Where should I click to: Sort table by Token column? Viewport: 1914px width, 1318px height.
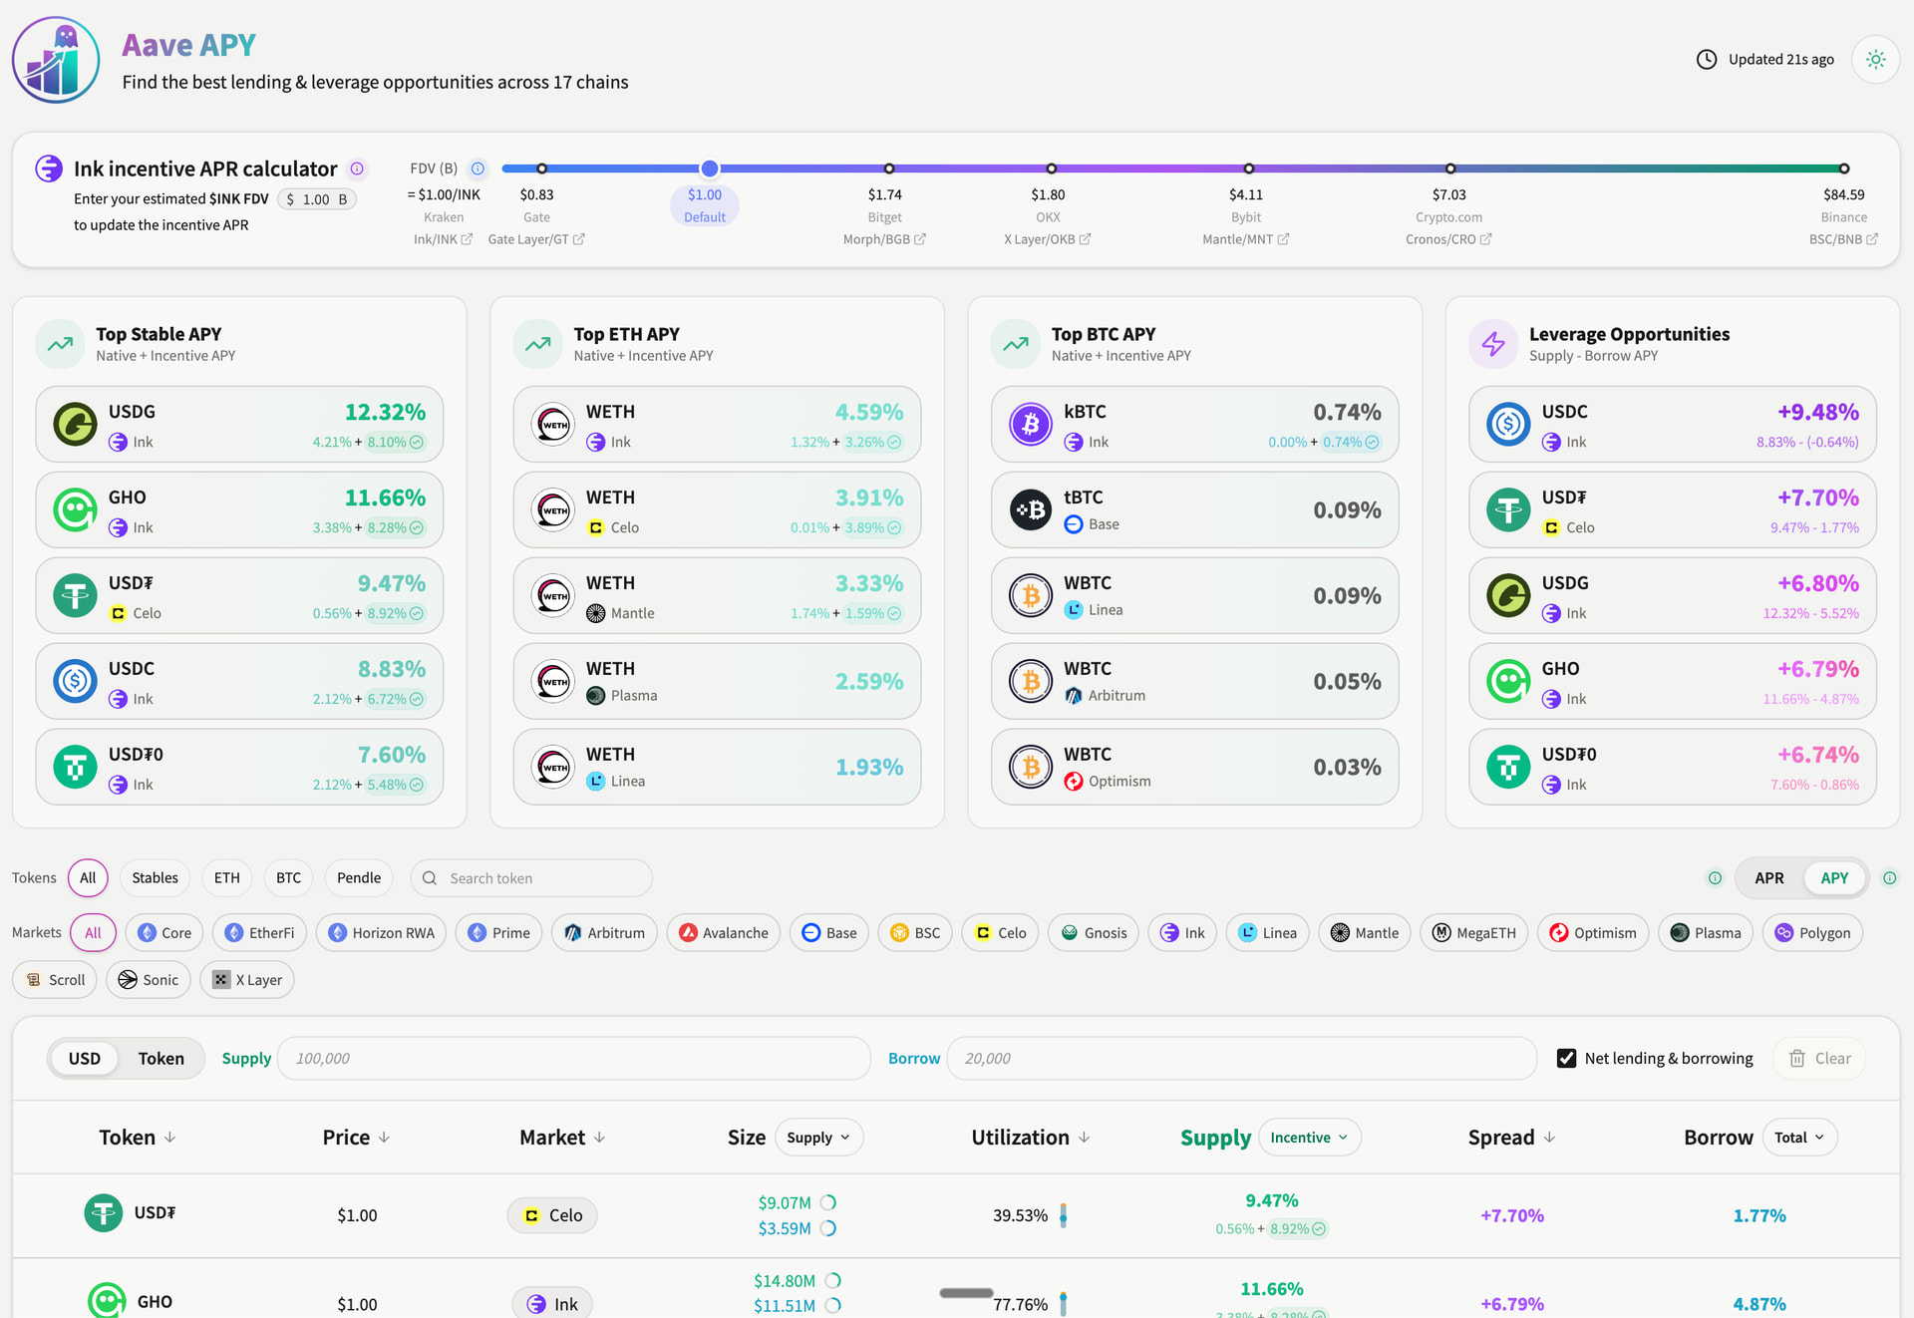[138, 1138]
